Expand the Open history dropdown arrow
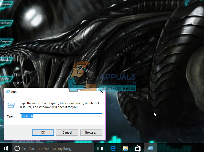This screenshot has width=204, height=152. point(100,116)
